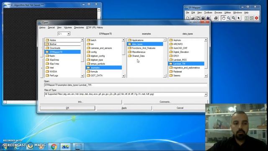
Task: Expand the Files of Type dropdown
Action: tap(206, 94)
